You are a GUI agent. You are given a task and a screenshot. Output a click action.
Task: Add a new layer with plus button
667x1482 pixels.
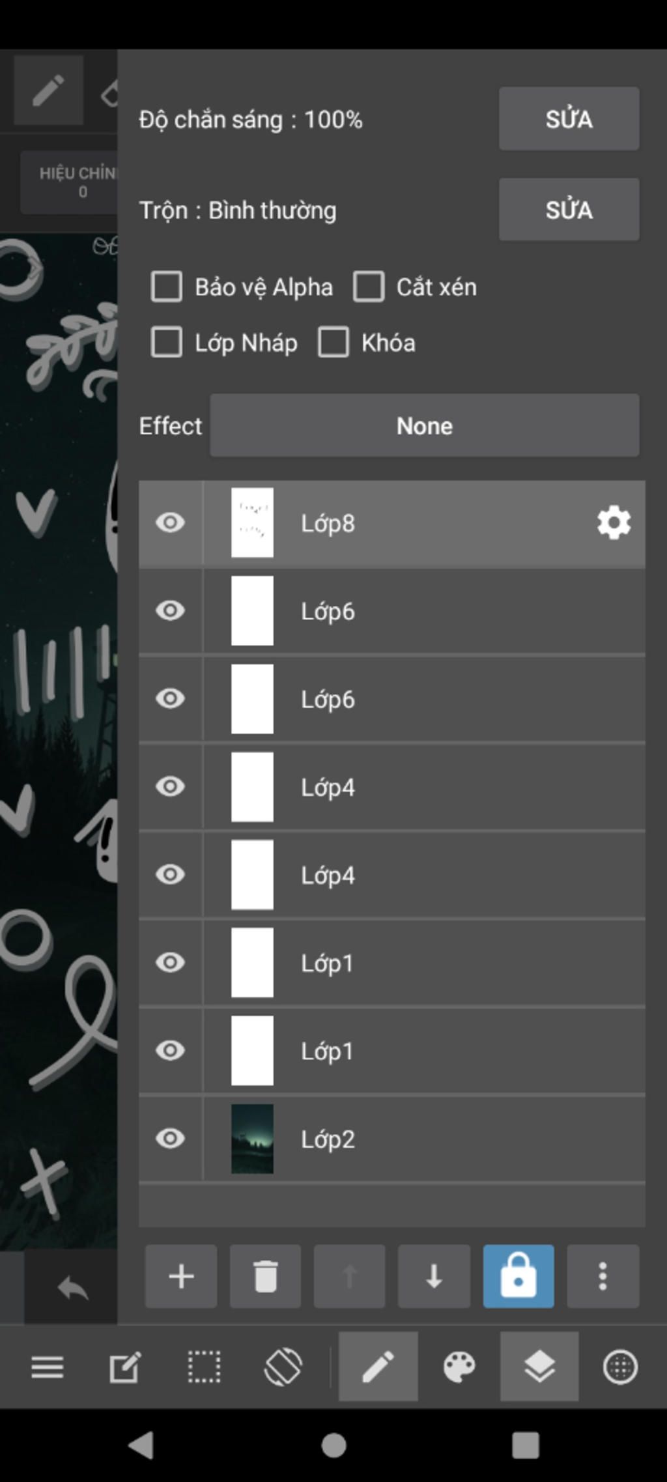pyautogui.click(x=181, y=1276)
